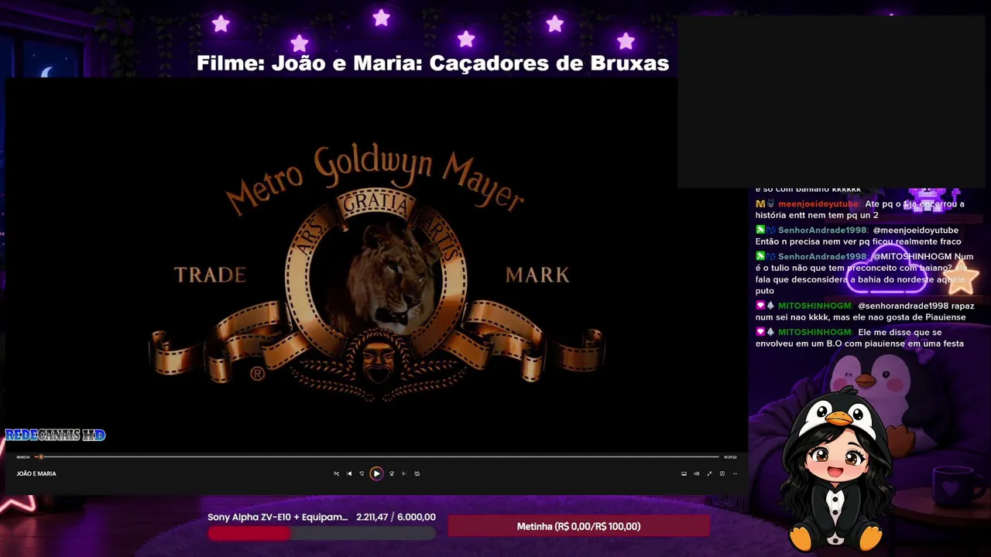Skip back a few seconds
Screen dimensions: 991x557
tap(362, 473)
